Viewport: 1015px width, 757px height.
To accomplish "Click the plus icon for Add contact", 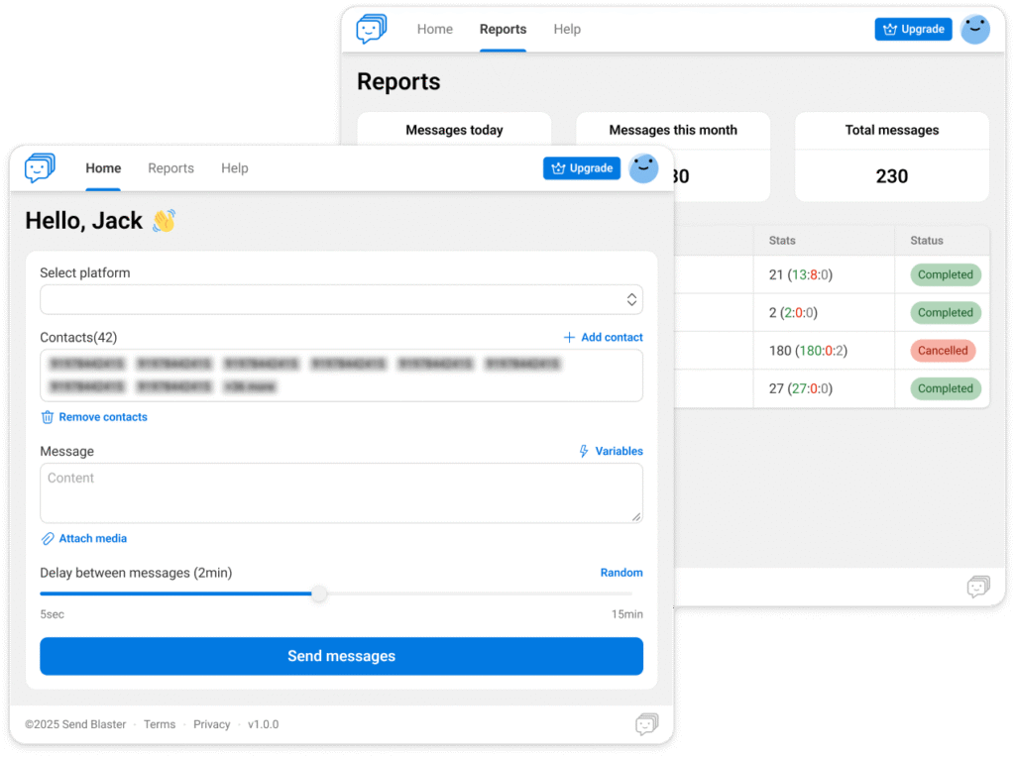I will point(569,338).
